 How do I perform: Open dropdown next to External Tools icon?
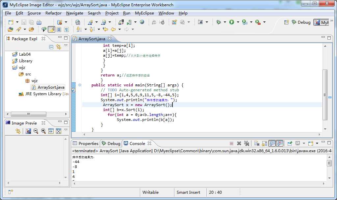click(264, 22)
